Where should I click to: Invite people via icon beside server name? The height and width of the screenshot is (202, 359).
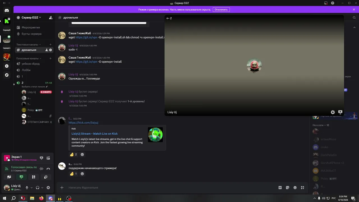click(x=50, y=17)
